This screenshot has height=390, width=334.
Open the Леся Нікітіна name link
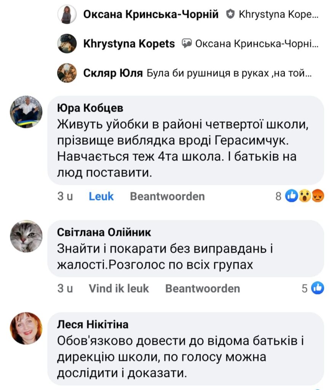tap(93, 325)
